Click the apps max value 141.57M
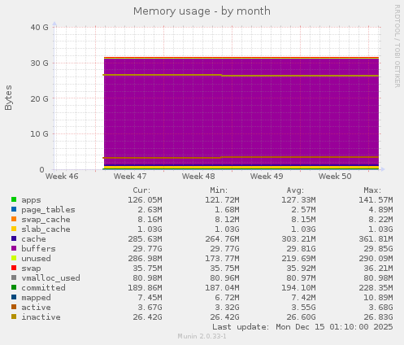 coord(376,200)
